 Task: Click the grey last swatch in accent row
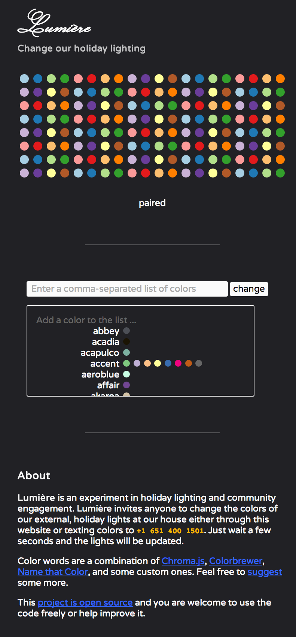tap(199, 363)
